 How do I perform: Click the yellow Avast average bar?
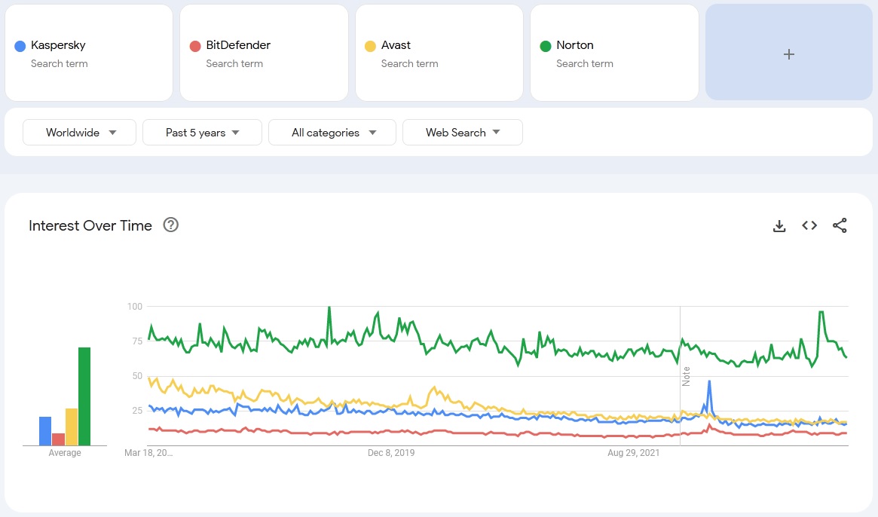(72, 427)
